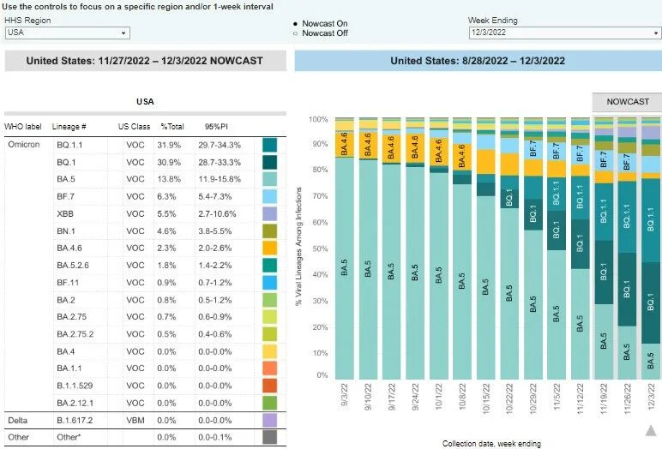
Task: Select the Nowcast Off radio button
Action: tap(295, 33)
